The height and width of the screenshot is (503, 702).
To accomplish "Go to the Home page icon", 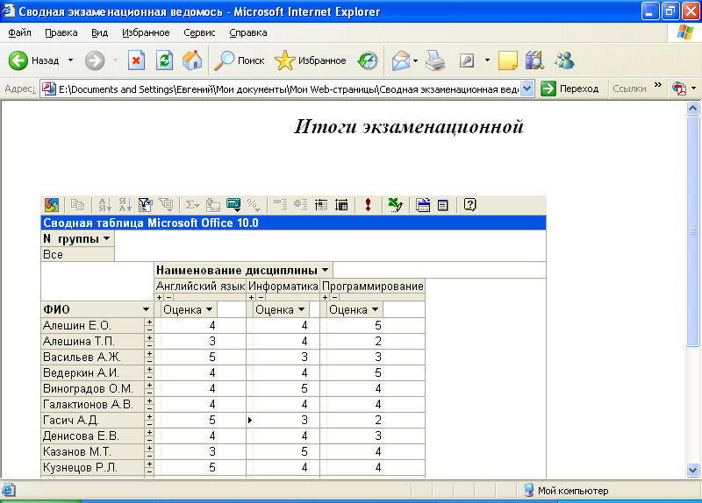I will (x=192, y=60).
